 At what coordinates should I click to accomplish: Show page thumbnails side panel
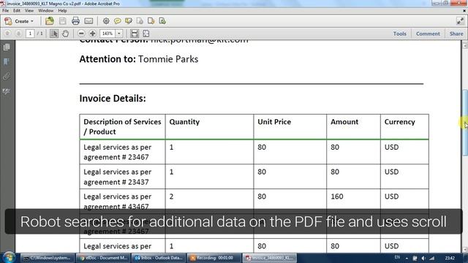pyautogui.click(x=7, y=47)
